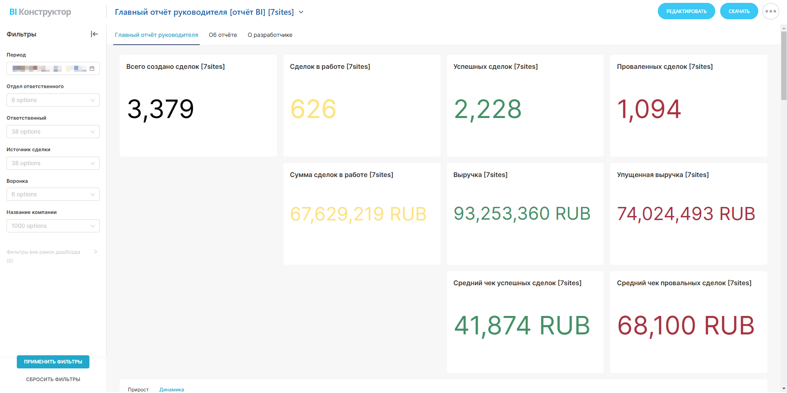Image resolution: width=787 pixels, height=393 pixels.
Task: Click the Скачать button
Action: coord(739,11)
